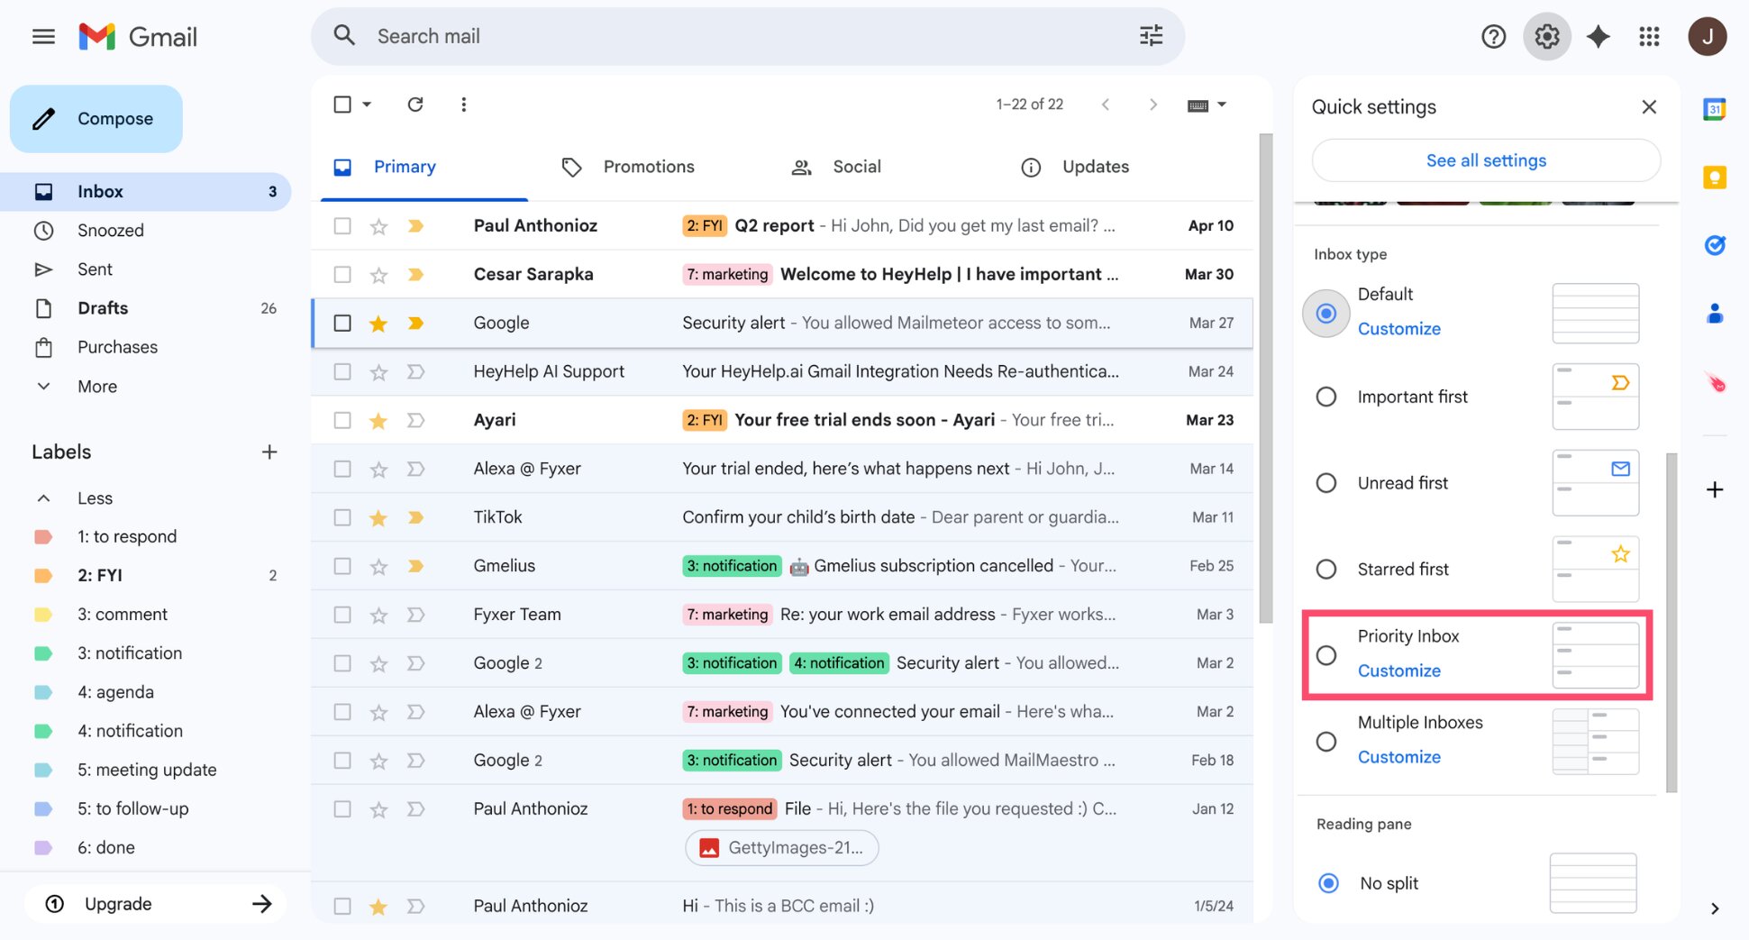Image resolution: width=1749 pixels, height=940 pixels.
Task: Open the Support help icon
Action: (x=1493, y=37)
